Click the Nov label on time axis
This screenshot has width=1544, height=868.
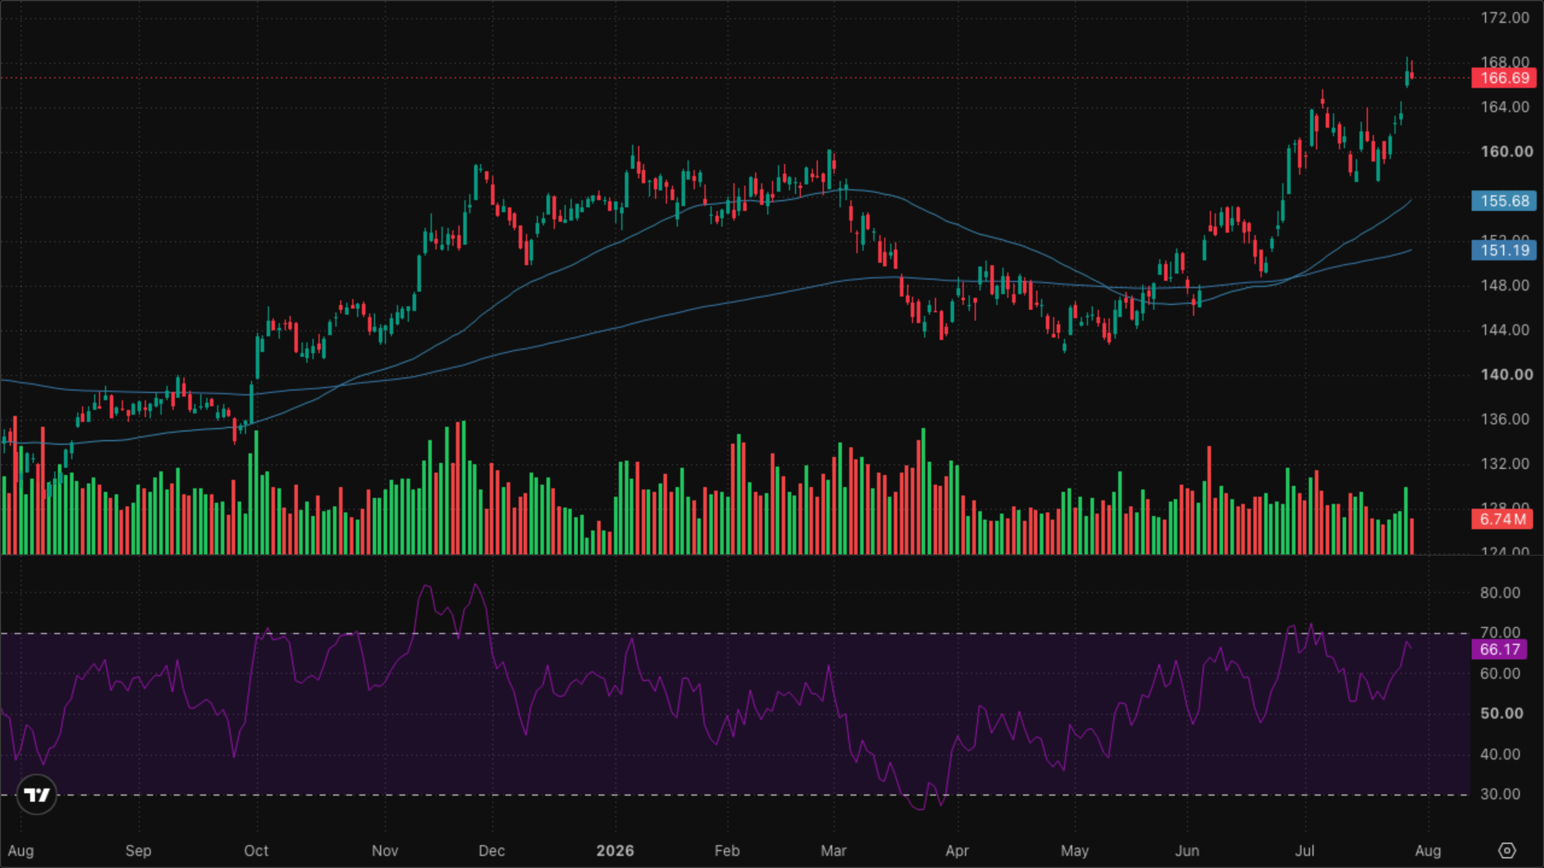point(385,851)
